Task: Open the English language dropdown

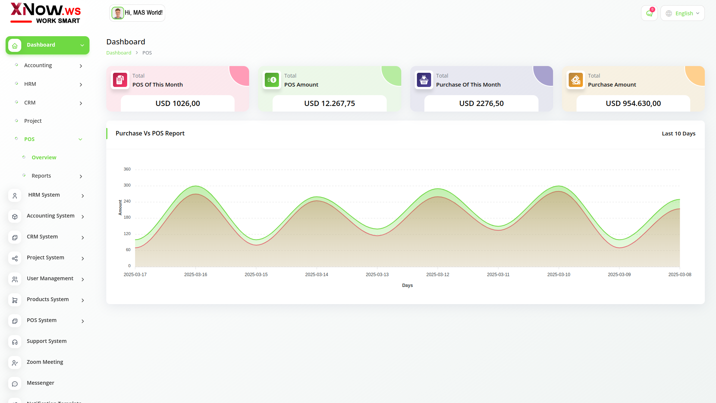Action: pos(682,13)
